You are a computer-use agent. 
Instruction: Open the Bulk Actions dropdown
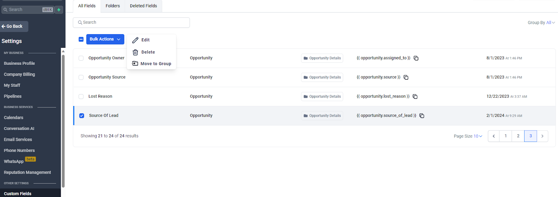coord(105,39)
